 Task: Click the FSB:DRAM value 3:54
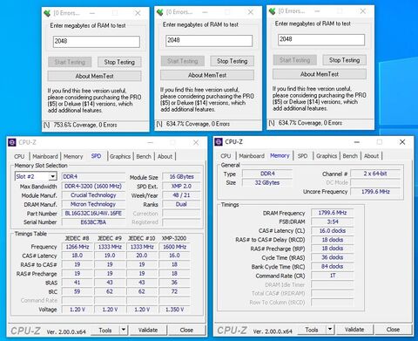point(333,222)
